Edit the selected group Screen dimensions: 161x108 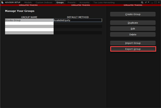133,28
